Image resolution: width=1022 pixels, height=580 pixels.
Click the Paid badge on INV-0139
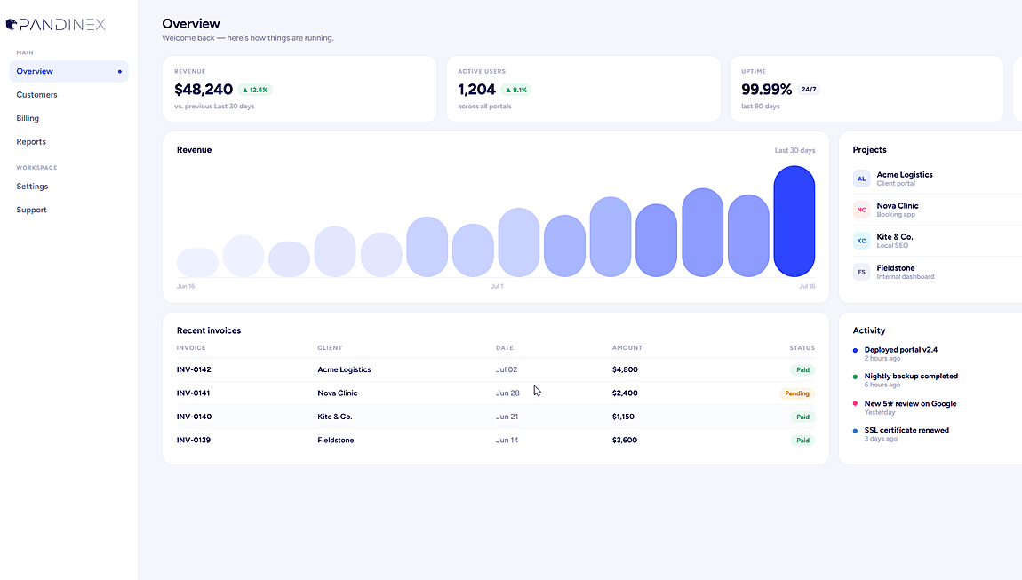[x=802, y=441]
